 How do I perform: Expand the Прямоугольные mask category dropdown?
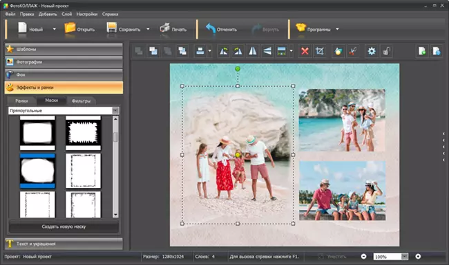point(115,111)
